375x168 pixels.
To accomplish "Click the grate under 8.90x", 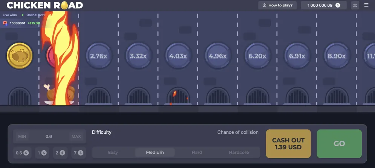I will click(x=337, y=96).
